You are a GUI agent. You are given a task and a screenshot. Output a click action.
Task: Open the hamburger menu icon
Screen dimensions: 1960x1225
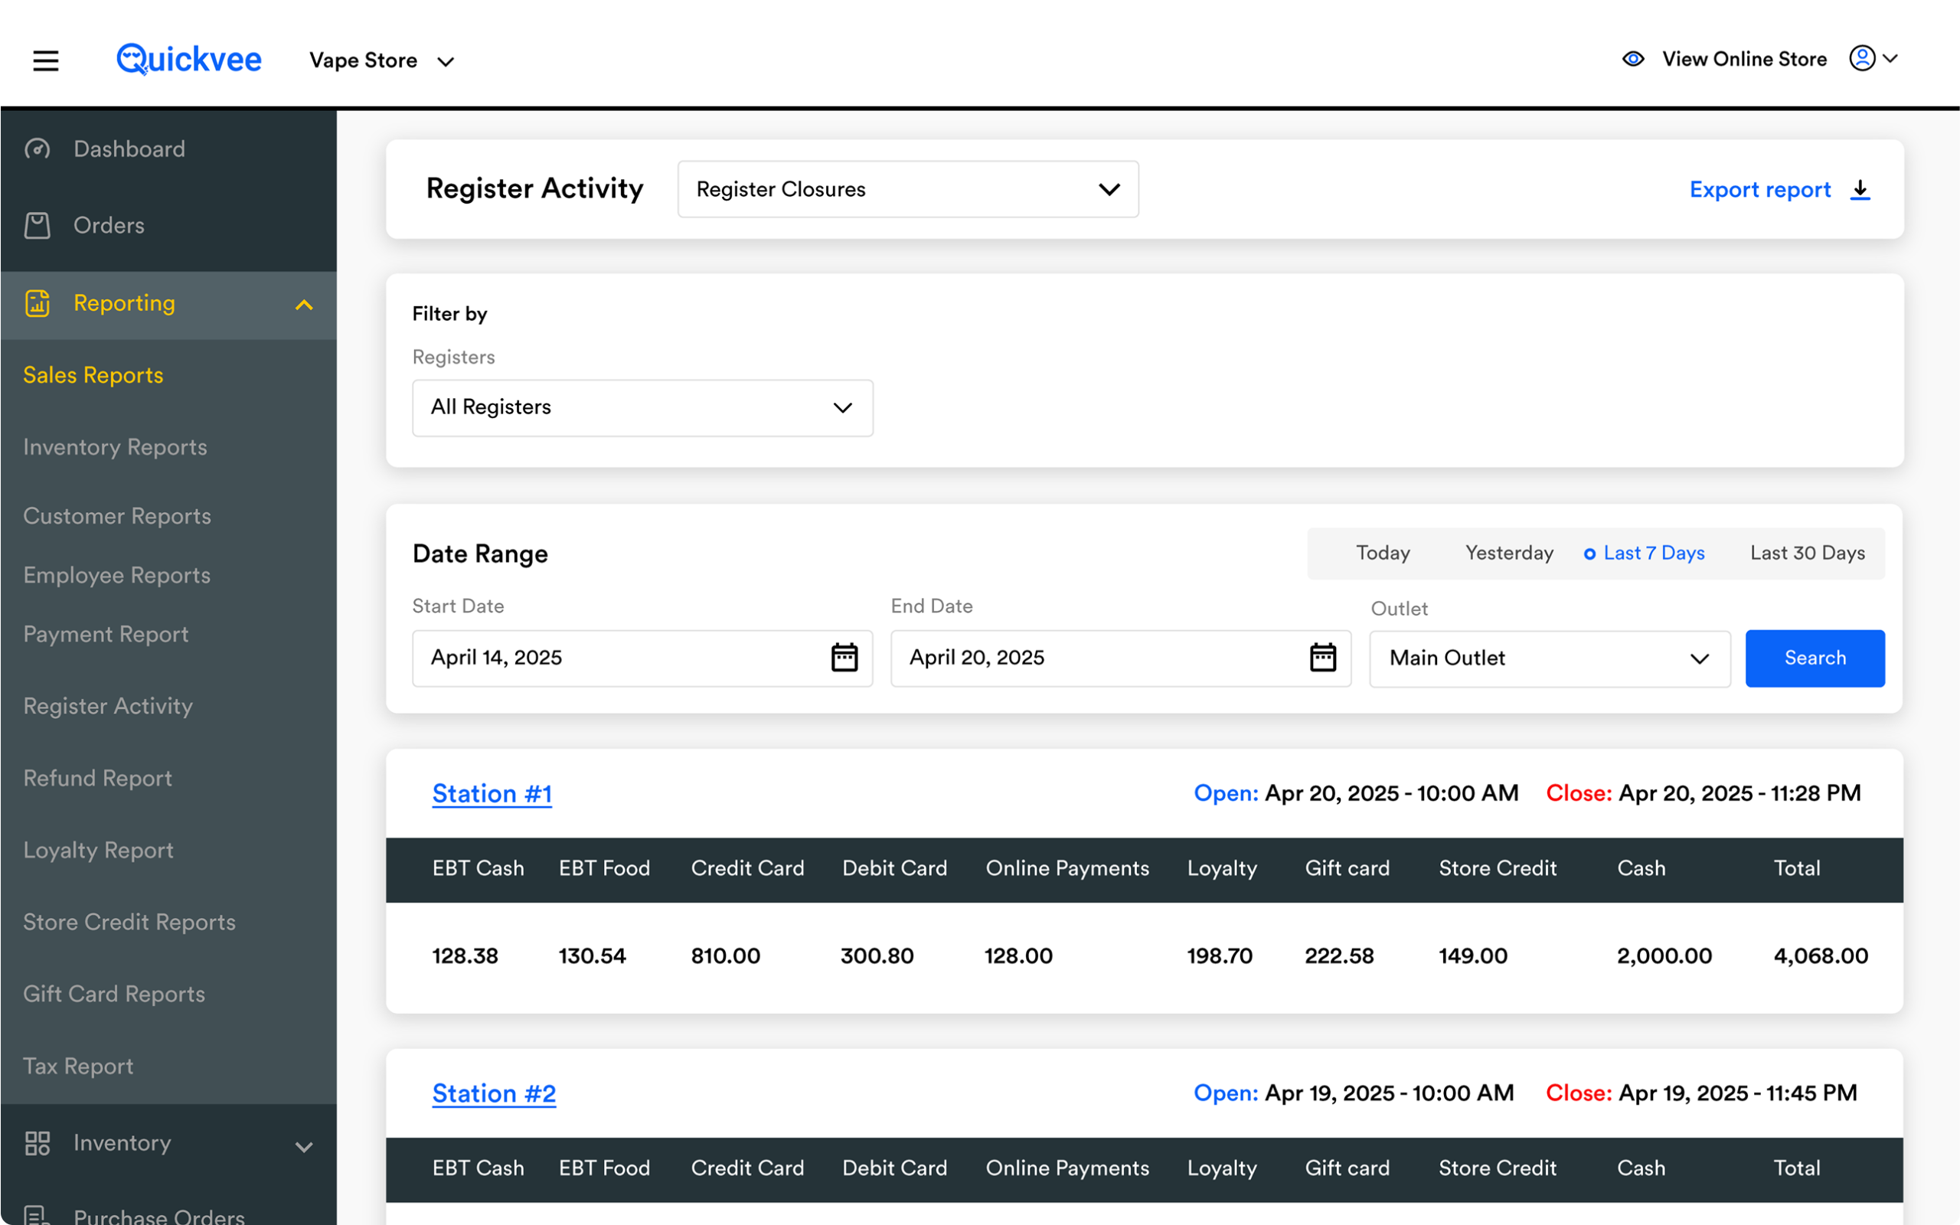[45, 60]
